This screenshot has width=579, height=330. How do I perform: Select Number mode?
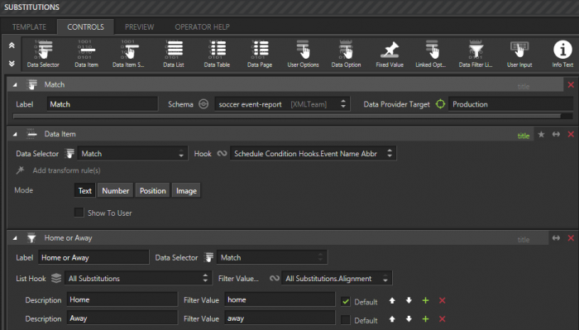pyautogui.click(x=116, y=190)
